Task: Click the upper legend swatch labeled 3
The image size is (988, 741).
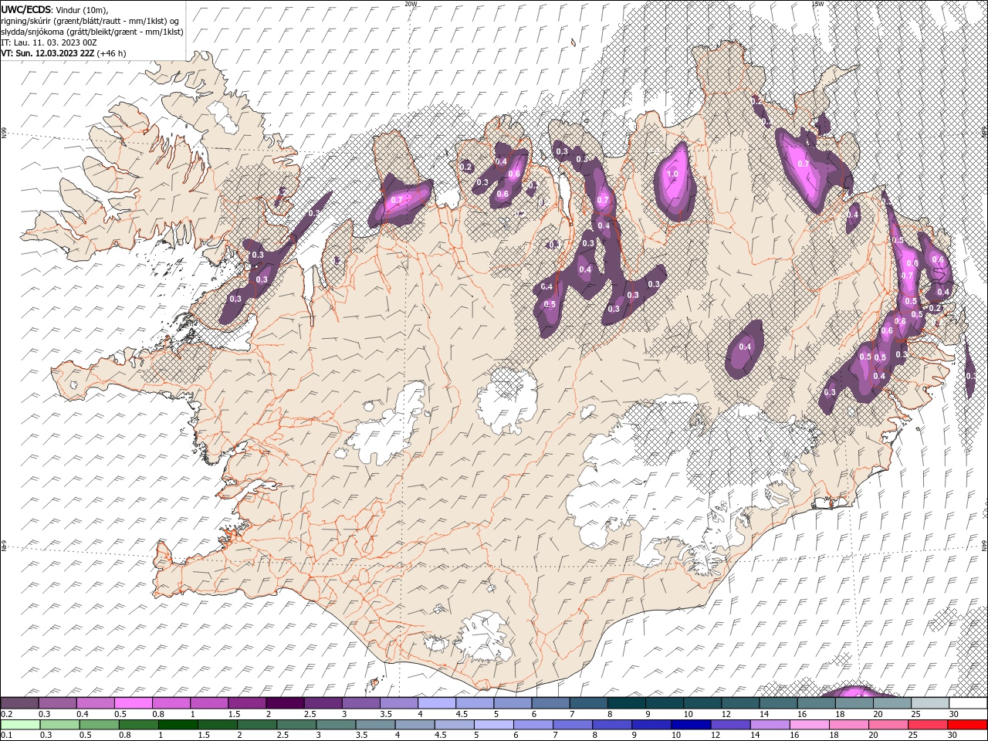Action: point(360,702)
